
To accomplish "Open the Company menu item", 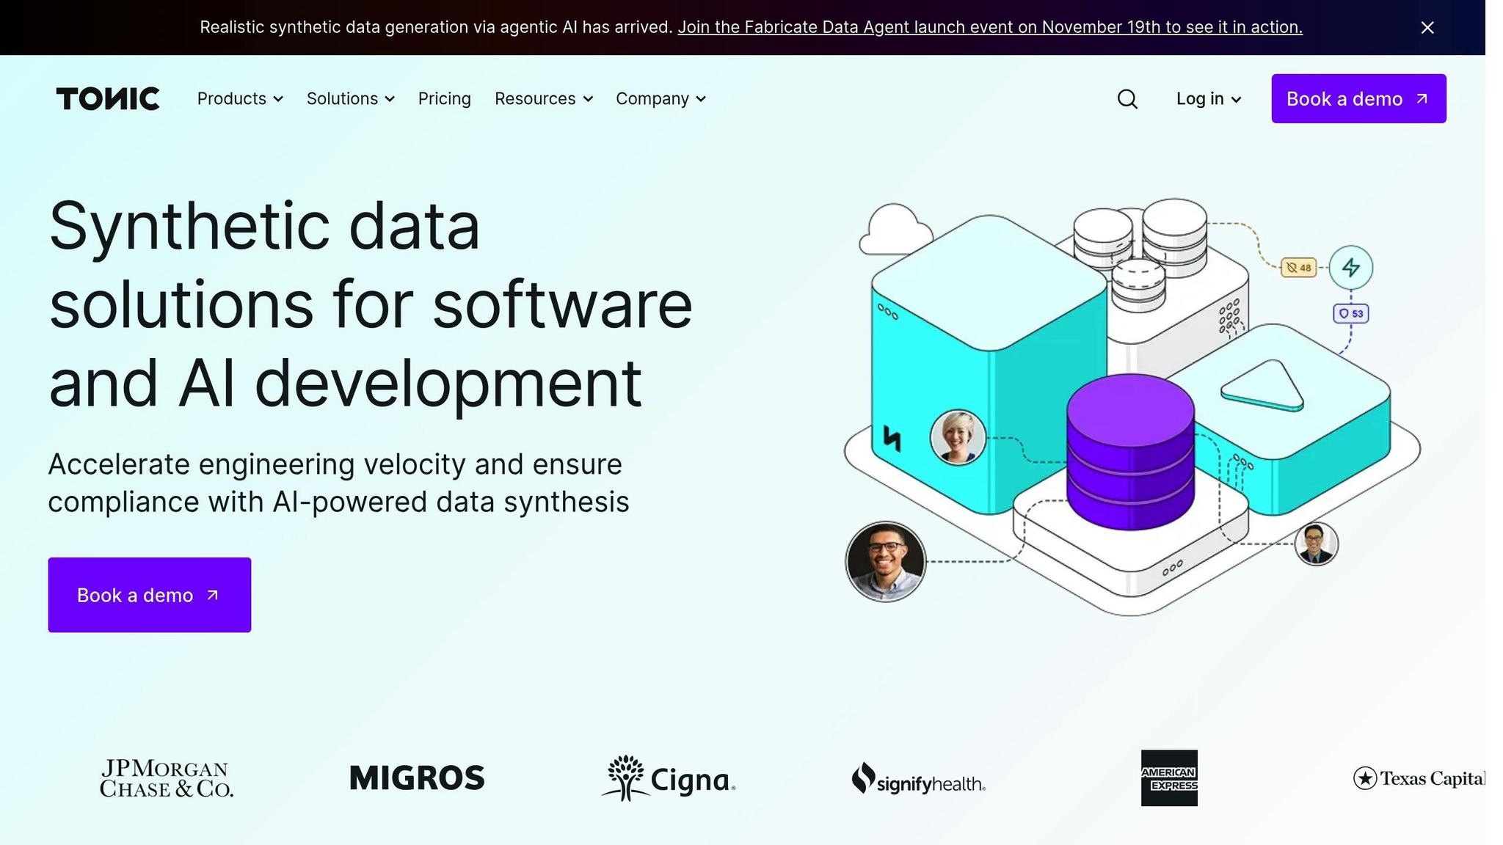I will click(660, 98).
